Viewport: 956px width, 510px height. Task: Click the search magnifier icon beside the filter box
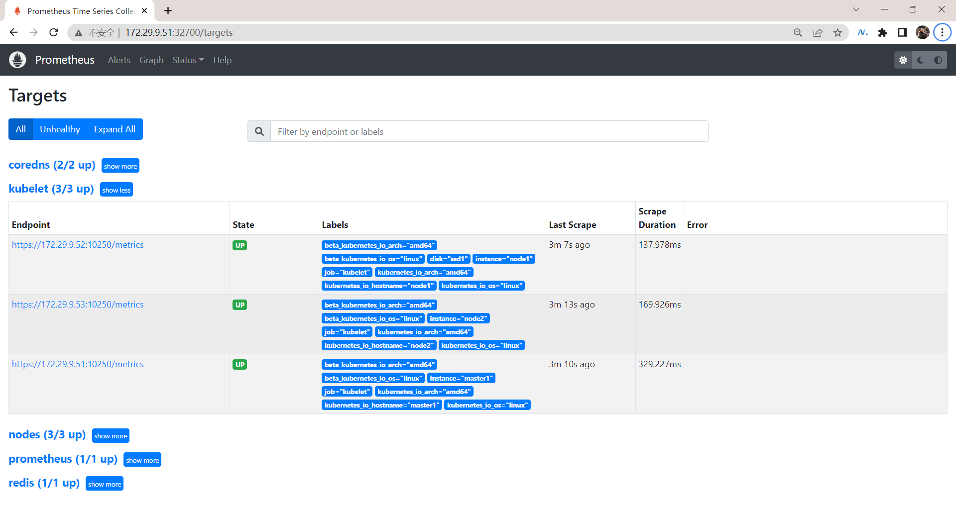pos(259,131)
